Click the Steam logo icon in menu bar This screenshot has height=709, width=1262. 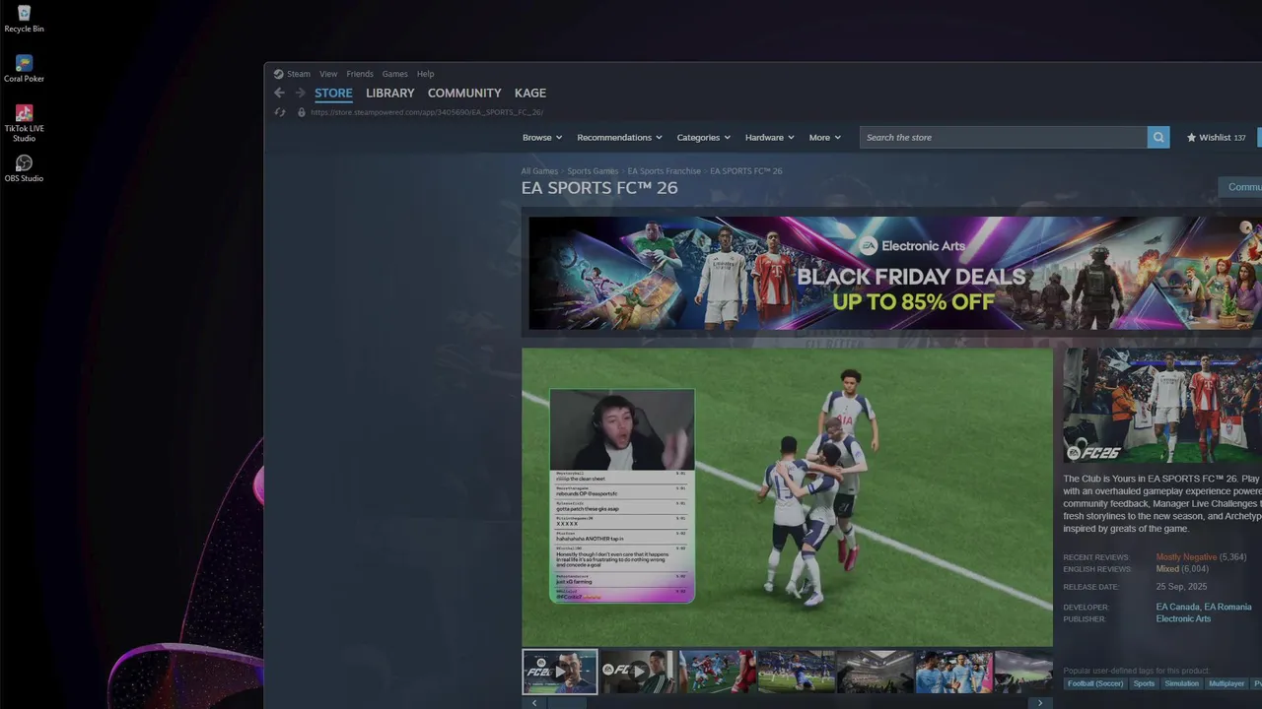click(x=278, y=74)
